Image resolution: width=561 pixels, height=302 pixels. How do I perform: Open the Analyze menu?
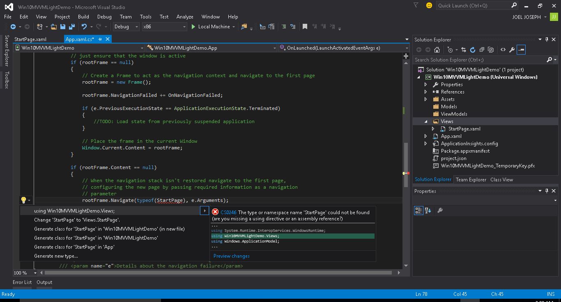coord(185,17)
